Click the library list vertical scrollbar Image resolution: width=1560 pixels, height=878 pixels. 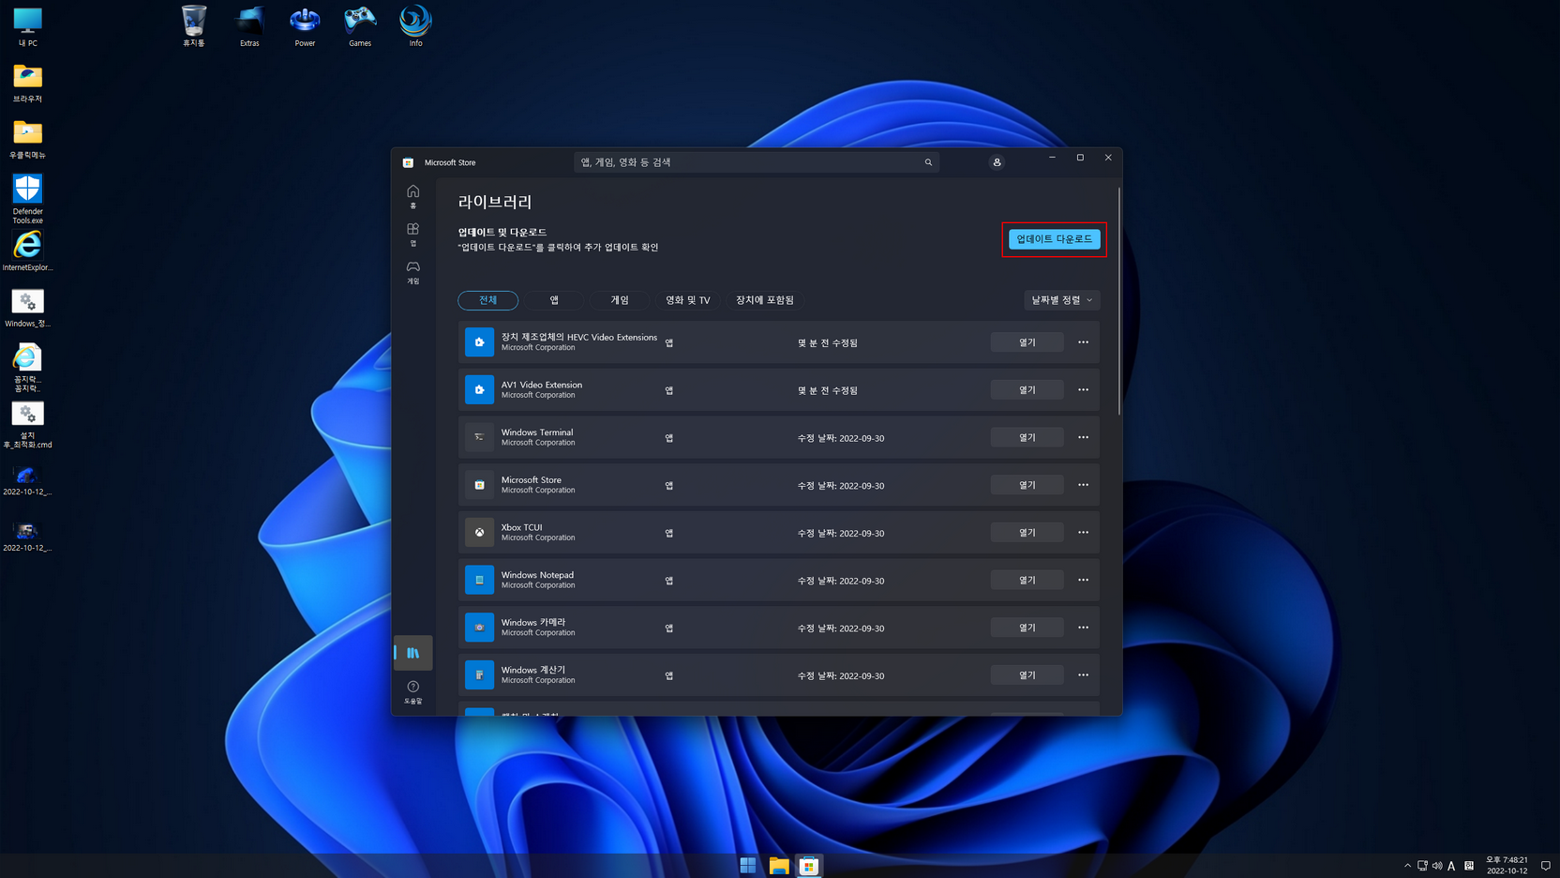click(x=1119, y=301)
